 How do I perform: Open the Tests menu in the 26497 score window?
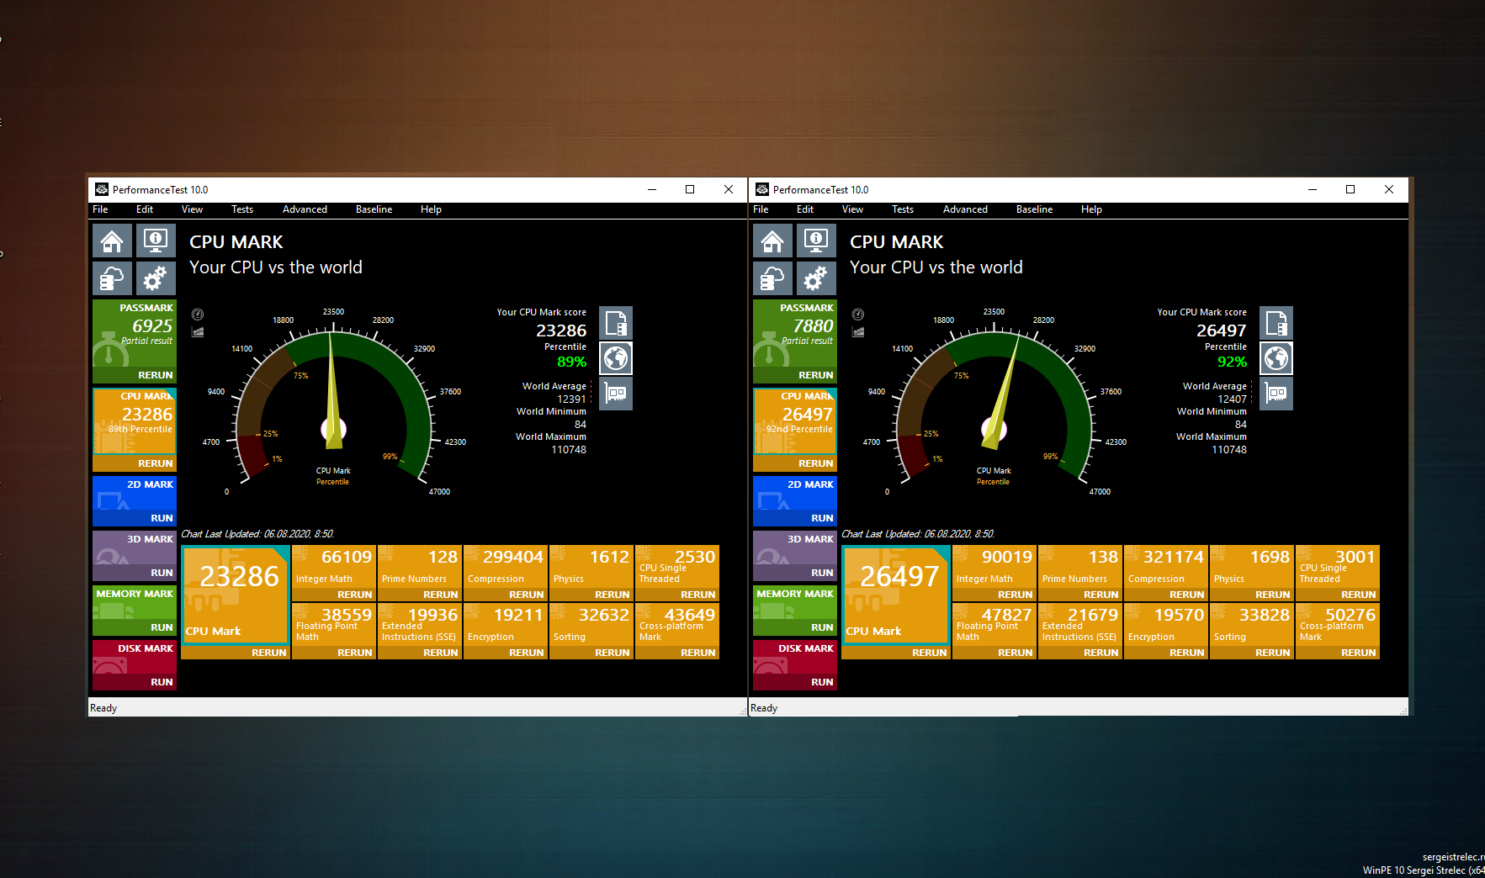click(x=903, y=209)
